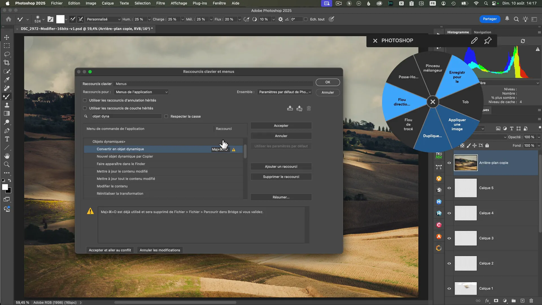542x305 pixels.
Task: Select the Zoom tool
Action: point(7,164)
